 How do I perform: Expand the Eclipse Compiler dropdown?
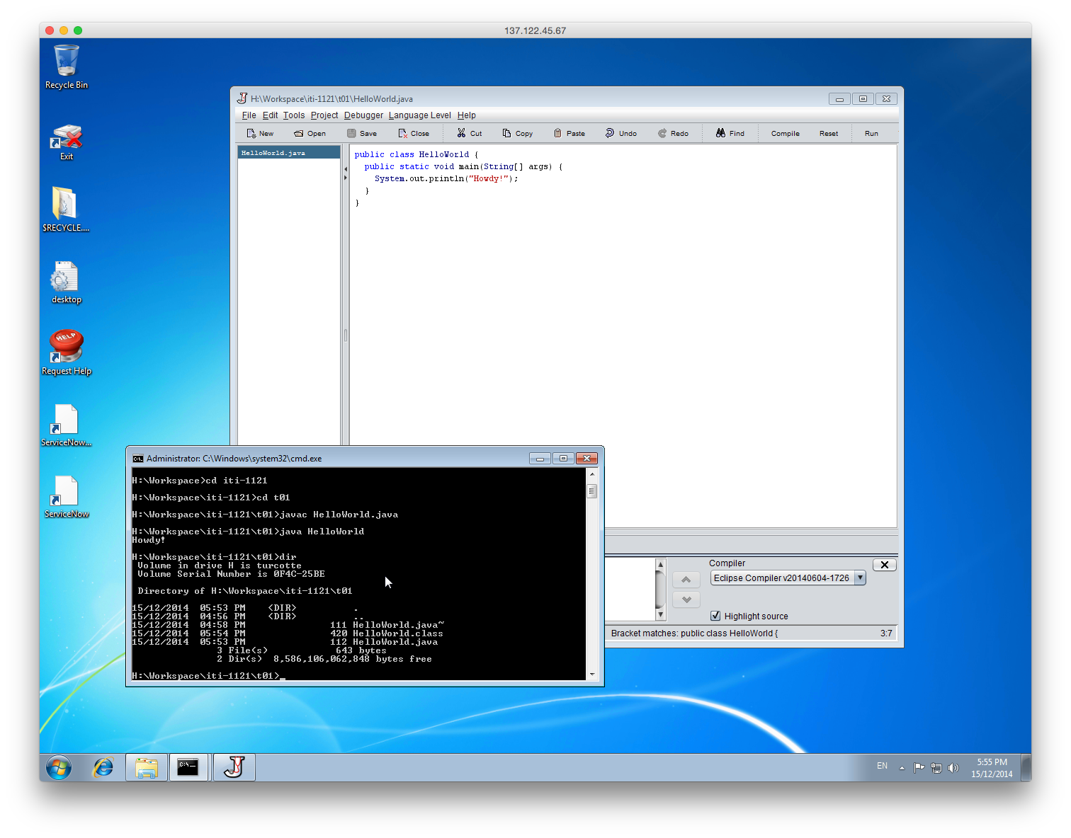click(860, 578)
